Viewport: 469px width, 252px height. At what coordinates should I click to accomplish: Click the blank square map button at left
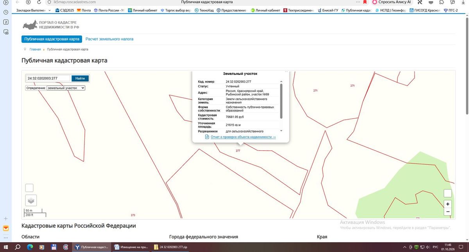coord(29,188)
